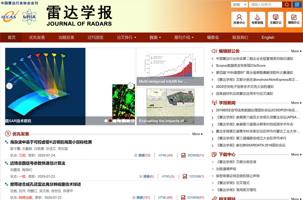303x200 pixels.
Task: Open the article 近场非圆信号参数快速估计算法
Action: click(38, 163)
